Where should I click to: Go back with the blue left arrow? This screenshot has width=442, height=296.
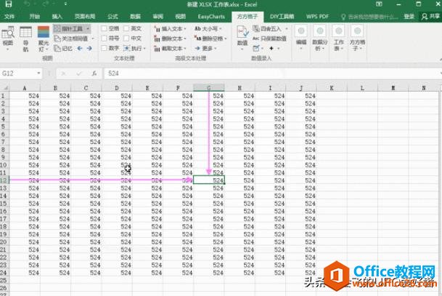pyautogui.click(x=80, y=48)
